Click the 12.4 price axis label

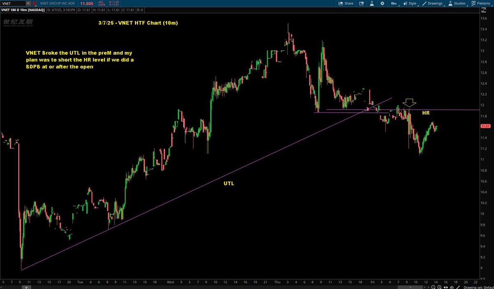click(484, 84)
